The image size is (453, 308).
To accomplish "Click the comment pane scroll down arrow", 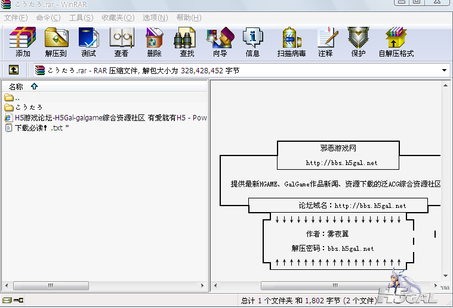I will click(445, 276).
